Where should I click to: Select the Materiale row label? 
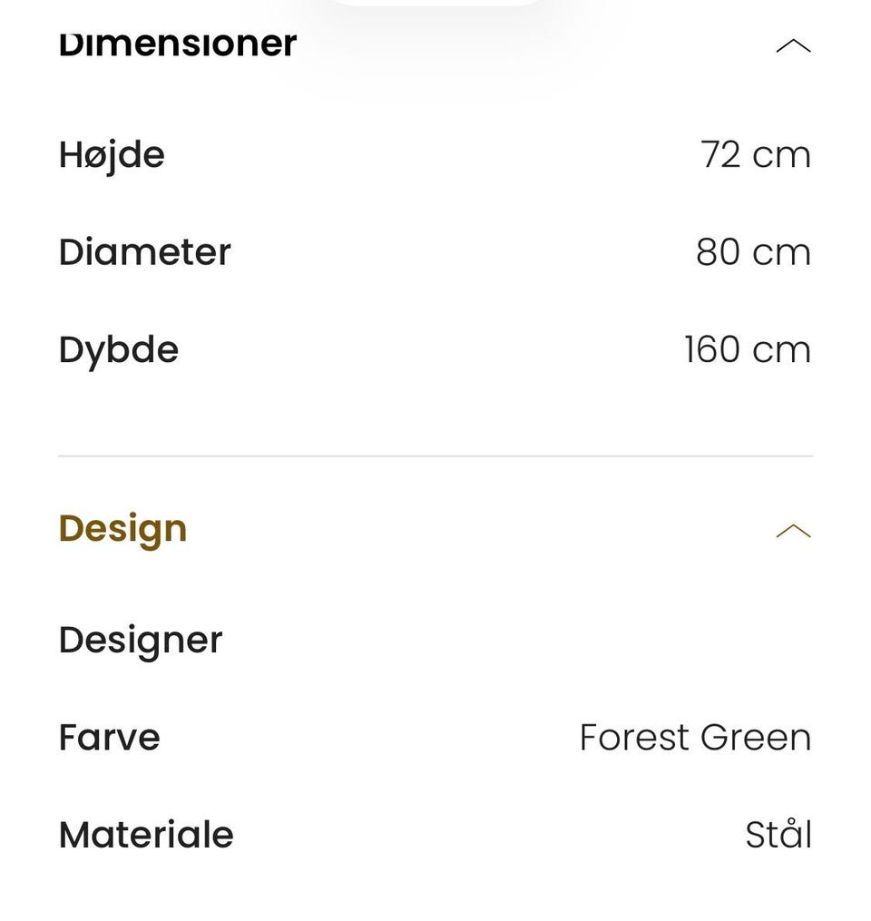point(146,835)
